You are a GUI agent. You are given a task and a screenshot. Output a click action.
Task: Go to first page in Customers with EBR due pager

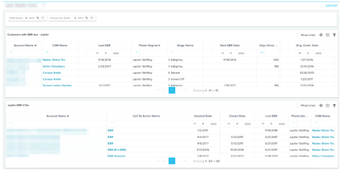159,90
